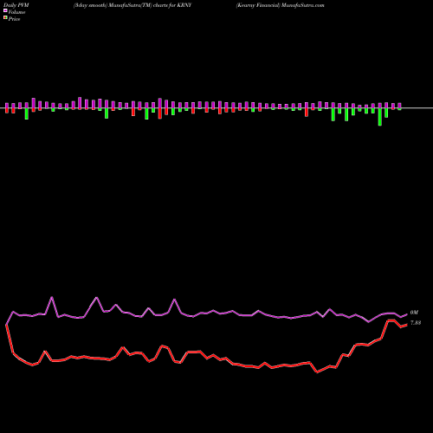Select the 'Price' legend label
This screenshot has height=433, width=433.
coord(14,19)
